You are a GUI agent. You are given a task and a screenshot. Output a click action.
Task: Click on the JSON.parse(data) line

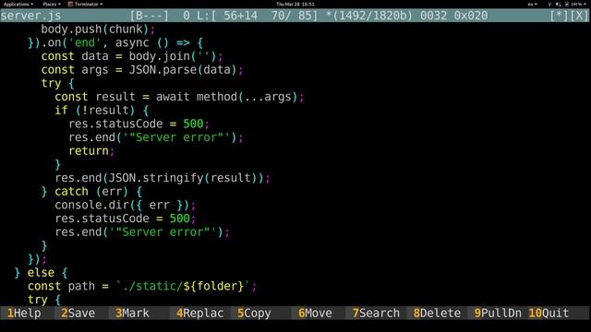[x=142, y=70]
